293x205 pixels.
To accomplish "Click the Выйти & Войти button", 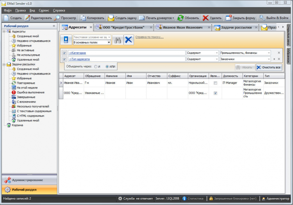I will pyautogui.click(x=274, y=18).
